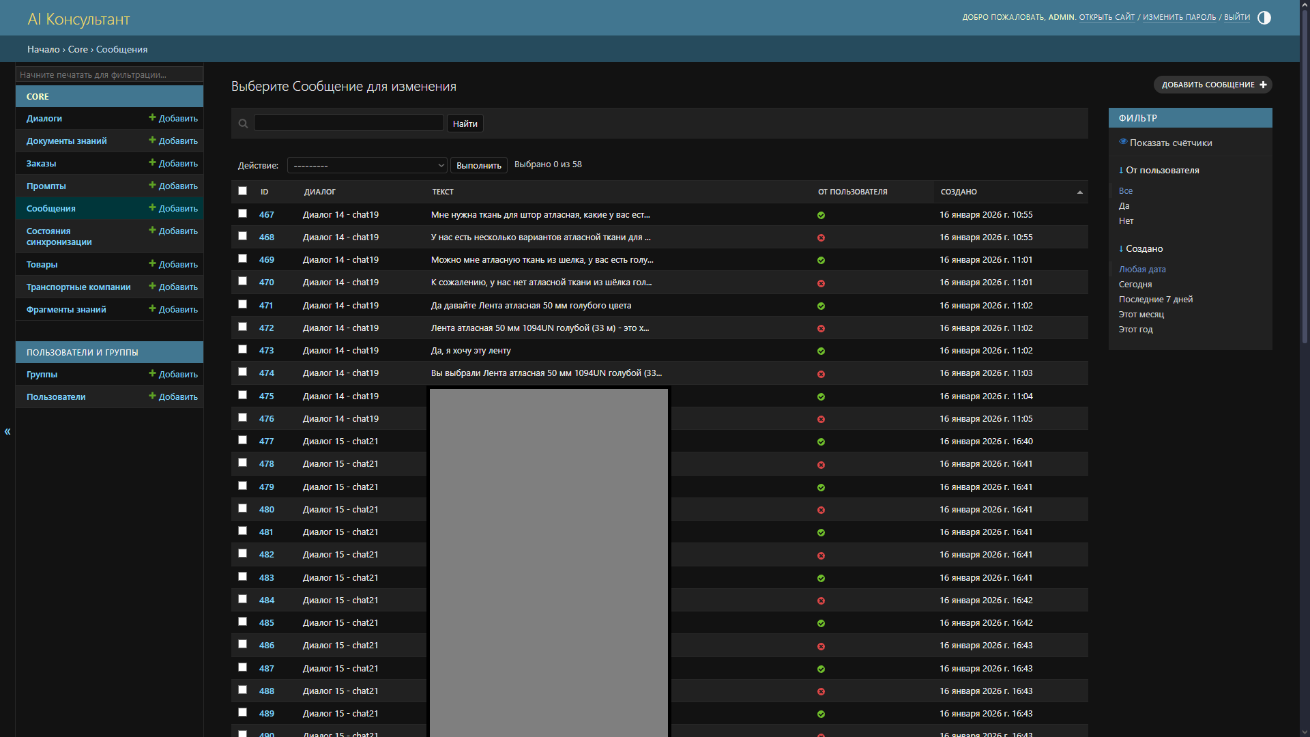Click red status icon for message 480
Screen dimensions: 1310x737
[821, 510]
